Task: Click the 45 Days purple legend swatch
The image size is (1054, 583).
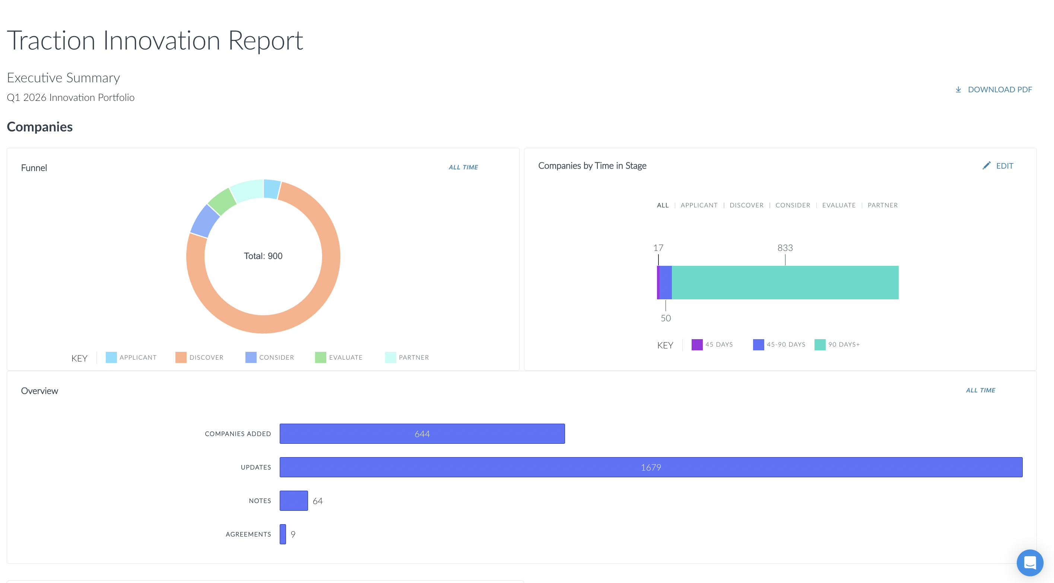Action: 697,344
